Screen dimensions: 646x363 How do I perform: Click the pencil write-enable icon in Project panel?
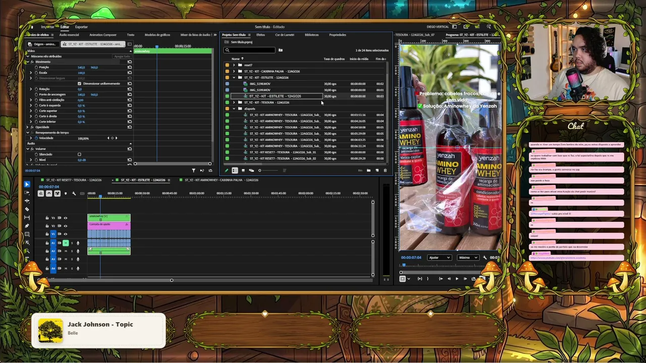click(227, 170)
